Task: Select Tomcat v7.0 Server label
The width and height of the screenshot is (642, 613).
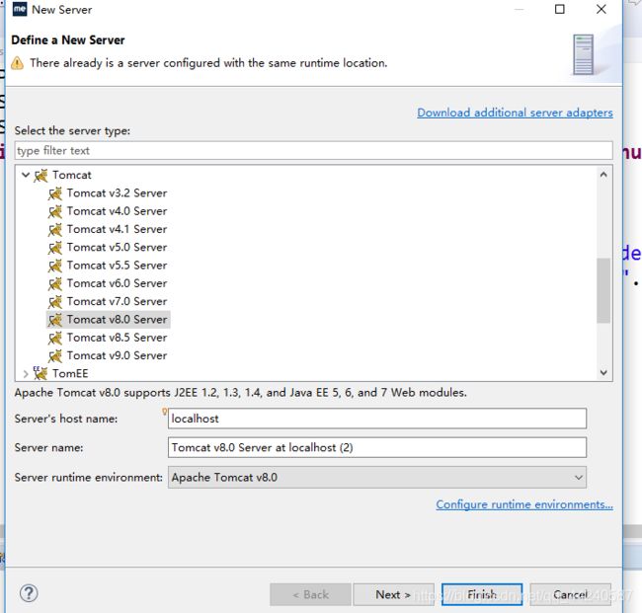Action: tap(117, 301)
